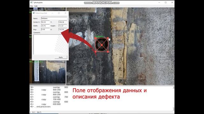Open the Edit menu in photoplate
The image size is (204, 114).
[36, 6]
